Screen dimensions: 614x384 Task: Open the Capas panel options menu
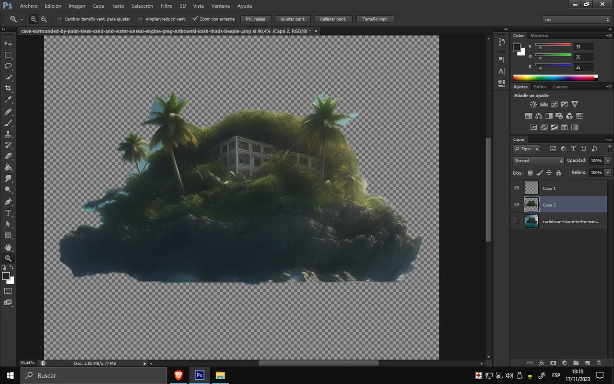609,139
